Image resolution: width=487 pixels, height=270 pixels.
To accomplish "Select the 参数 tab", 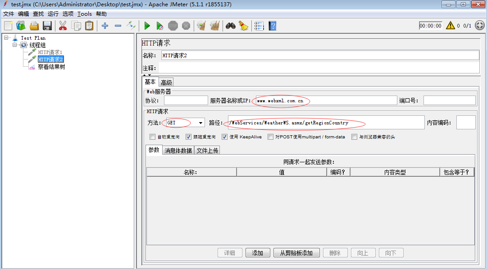I will click(154, 150).
